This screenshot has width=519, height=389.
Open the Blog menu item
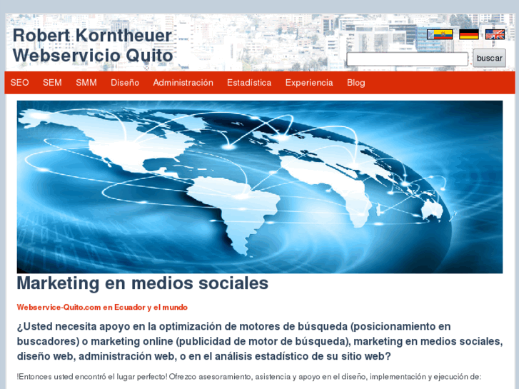click(x=356, y=82)
